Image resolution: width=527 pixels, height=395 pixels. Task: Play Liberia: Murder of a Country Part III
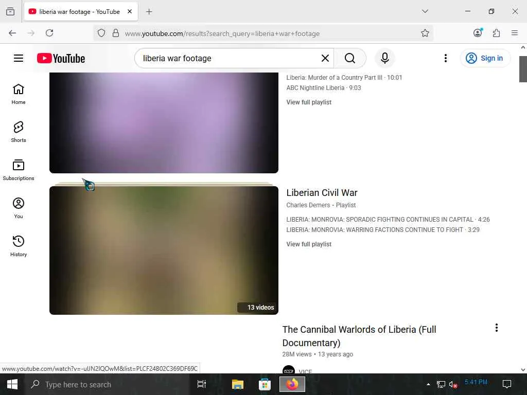344,78
